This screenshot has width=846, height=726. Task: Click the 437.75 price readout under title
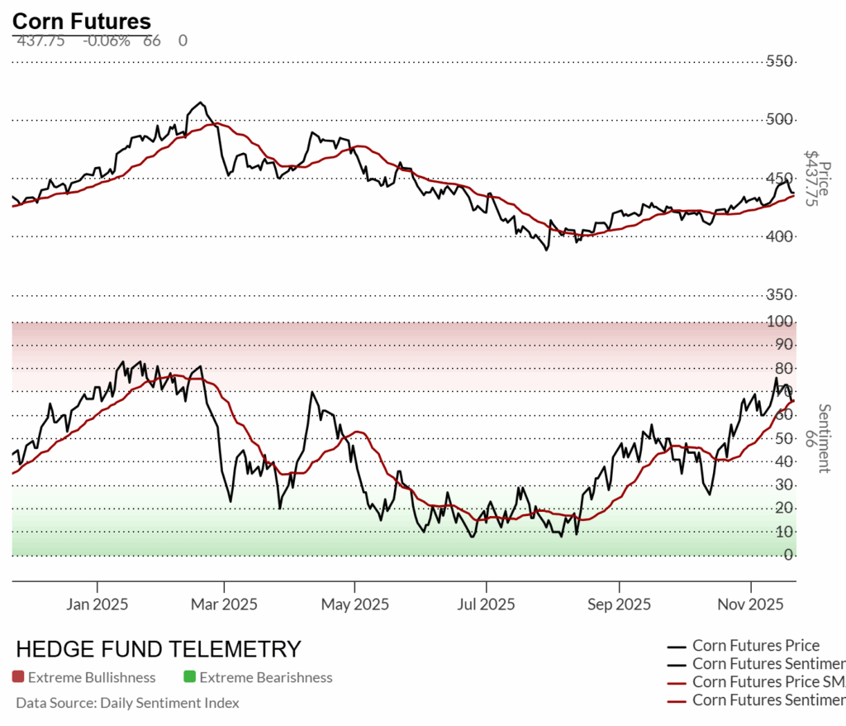tap(40, 41)
